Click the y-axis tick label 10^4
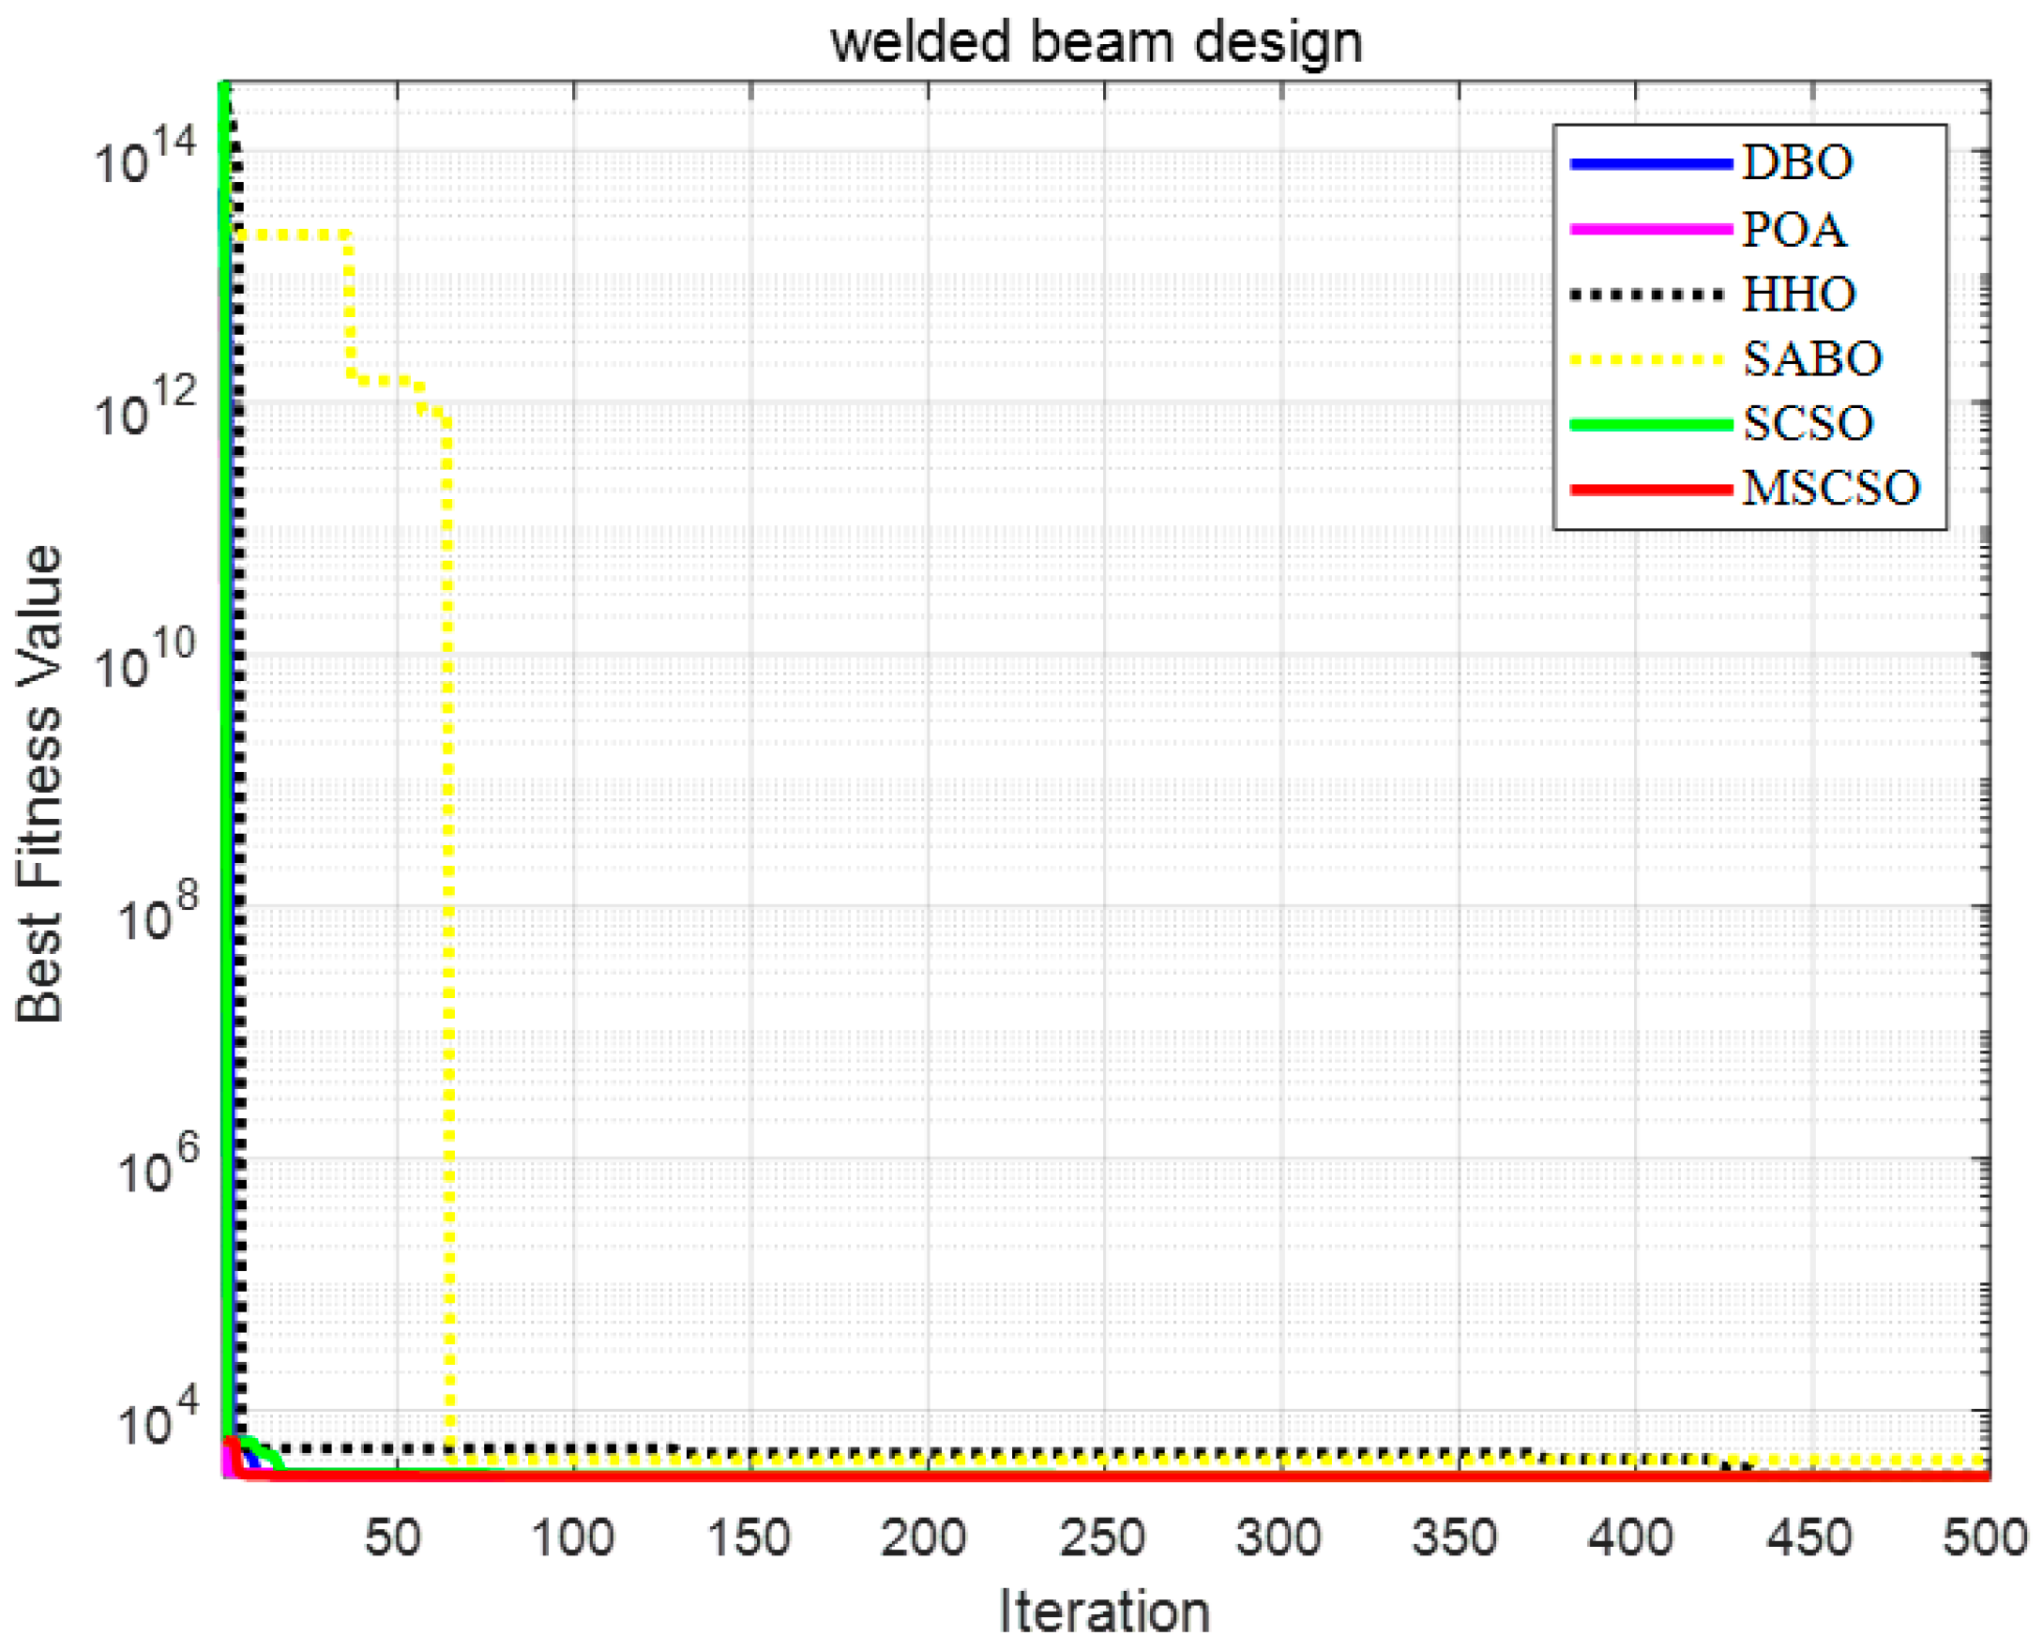This screenshot has width=2043, height=1650. [x=157, y=1416]
